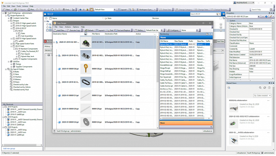
Task: Click Find in the Vault main toolbar
Action: click(x=66, y=9)
